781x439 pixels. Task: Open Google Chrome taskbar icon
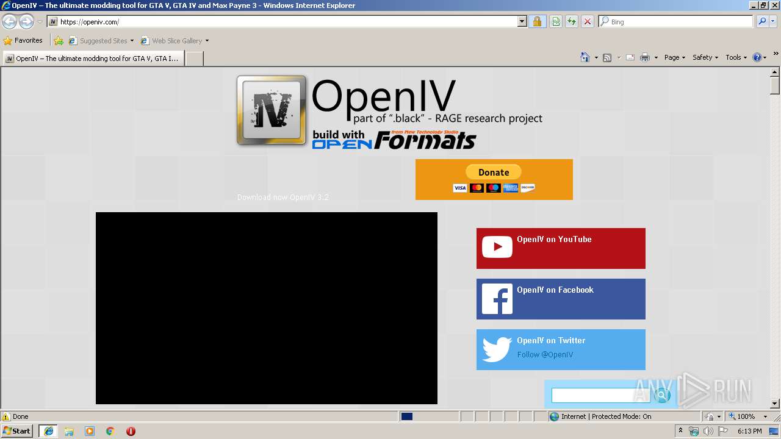coord(110,431)
